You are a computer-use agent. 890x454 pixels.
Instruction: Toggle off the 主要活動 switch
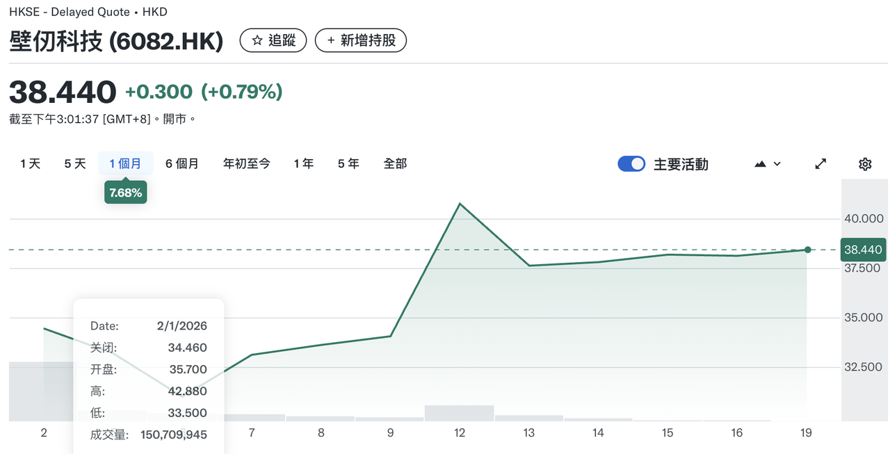point(631,163)
